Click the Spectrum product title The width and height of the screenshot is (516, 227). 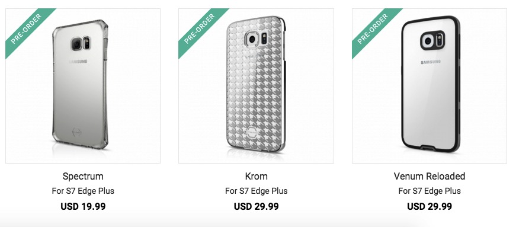point(83,176)
